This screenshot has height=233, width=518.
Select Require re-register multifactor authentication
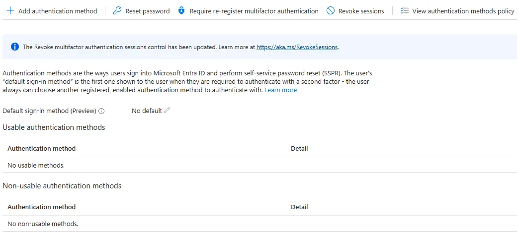click(x=248, y=11)
